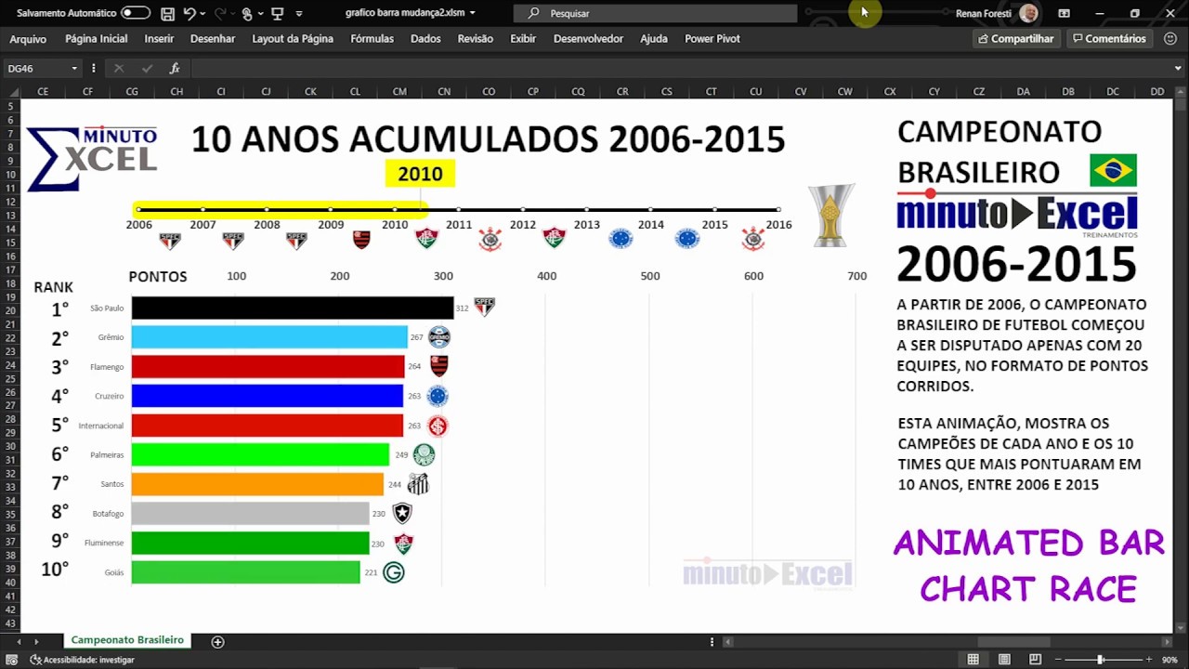
Task: Click the cancel X icon in formula bar
Action: tap(118, 69)
